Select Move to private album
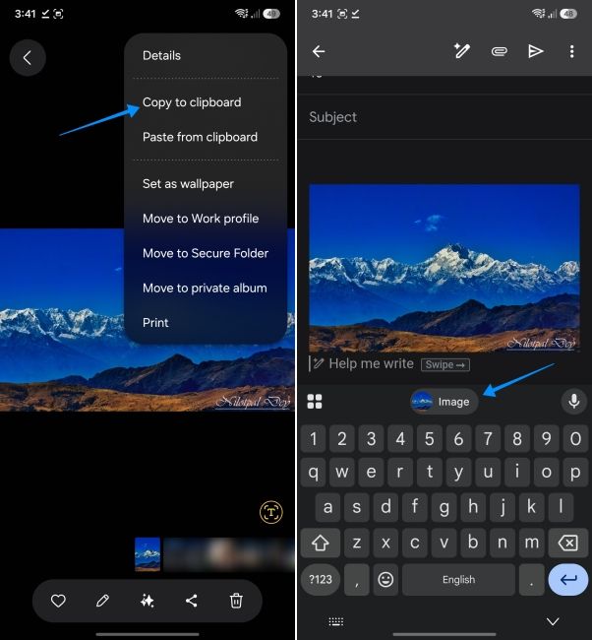592x640 pixels. click(205, 288)
